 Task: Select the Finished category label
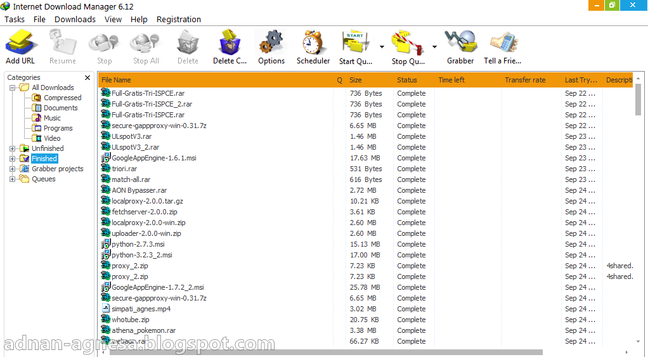point(44,159)
